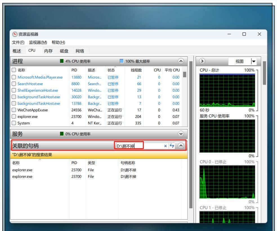Viewport: 277px width, 231px height.
Task: Switch to the 内存 tab
Action: pyautogui.click(x=48, y=51)
